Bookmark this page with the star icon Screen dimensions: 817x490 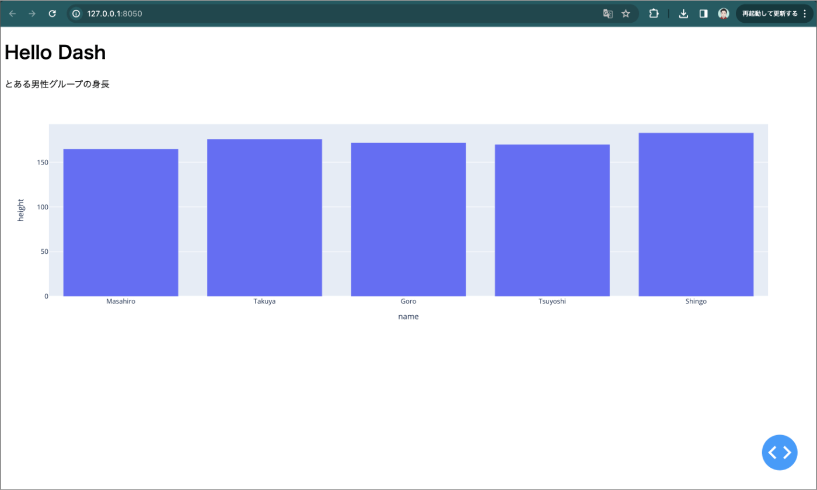click(626, 13)
